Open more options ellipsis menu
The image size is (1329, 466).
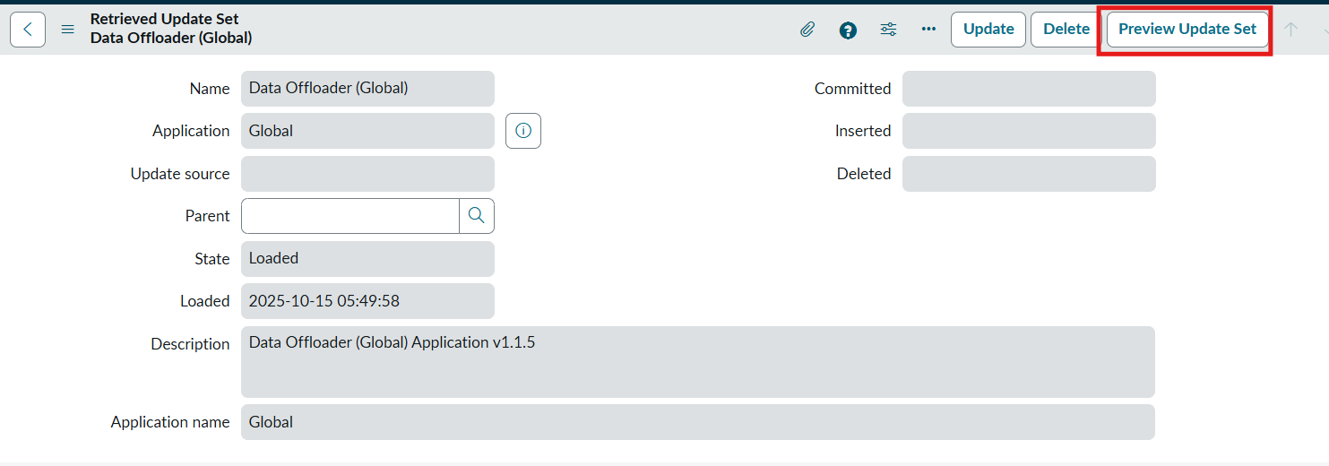[x=928, y=30]
